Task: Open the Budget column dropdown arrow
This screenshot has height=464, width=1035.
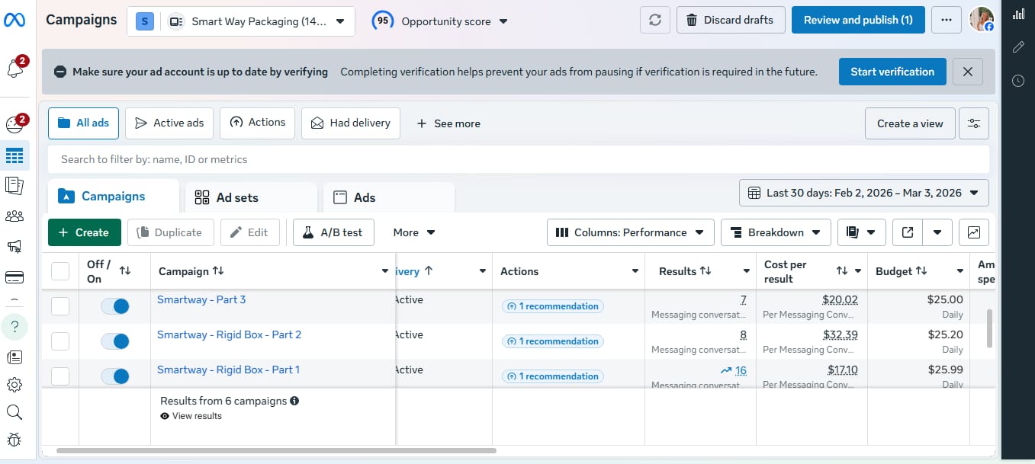Action: pyautogui.click(x=960, y=271)
